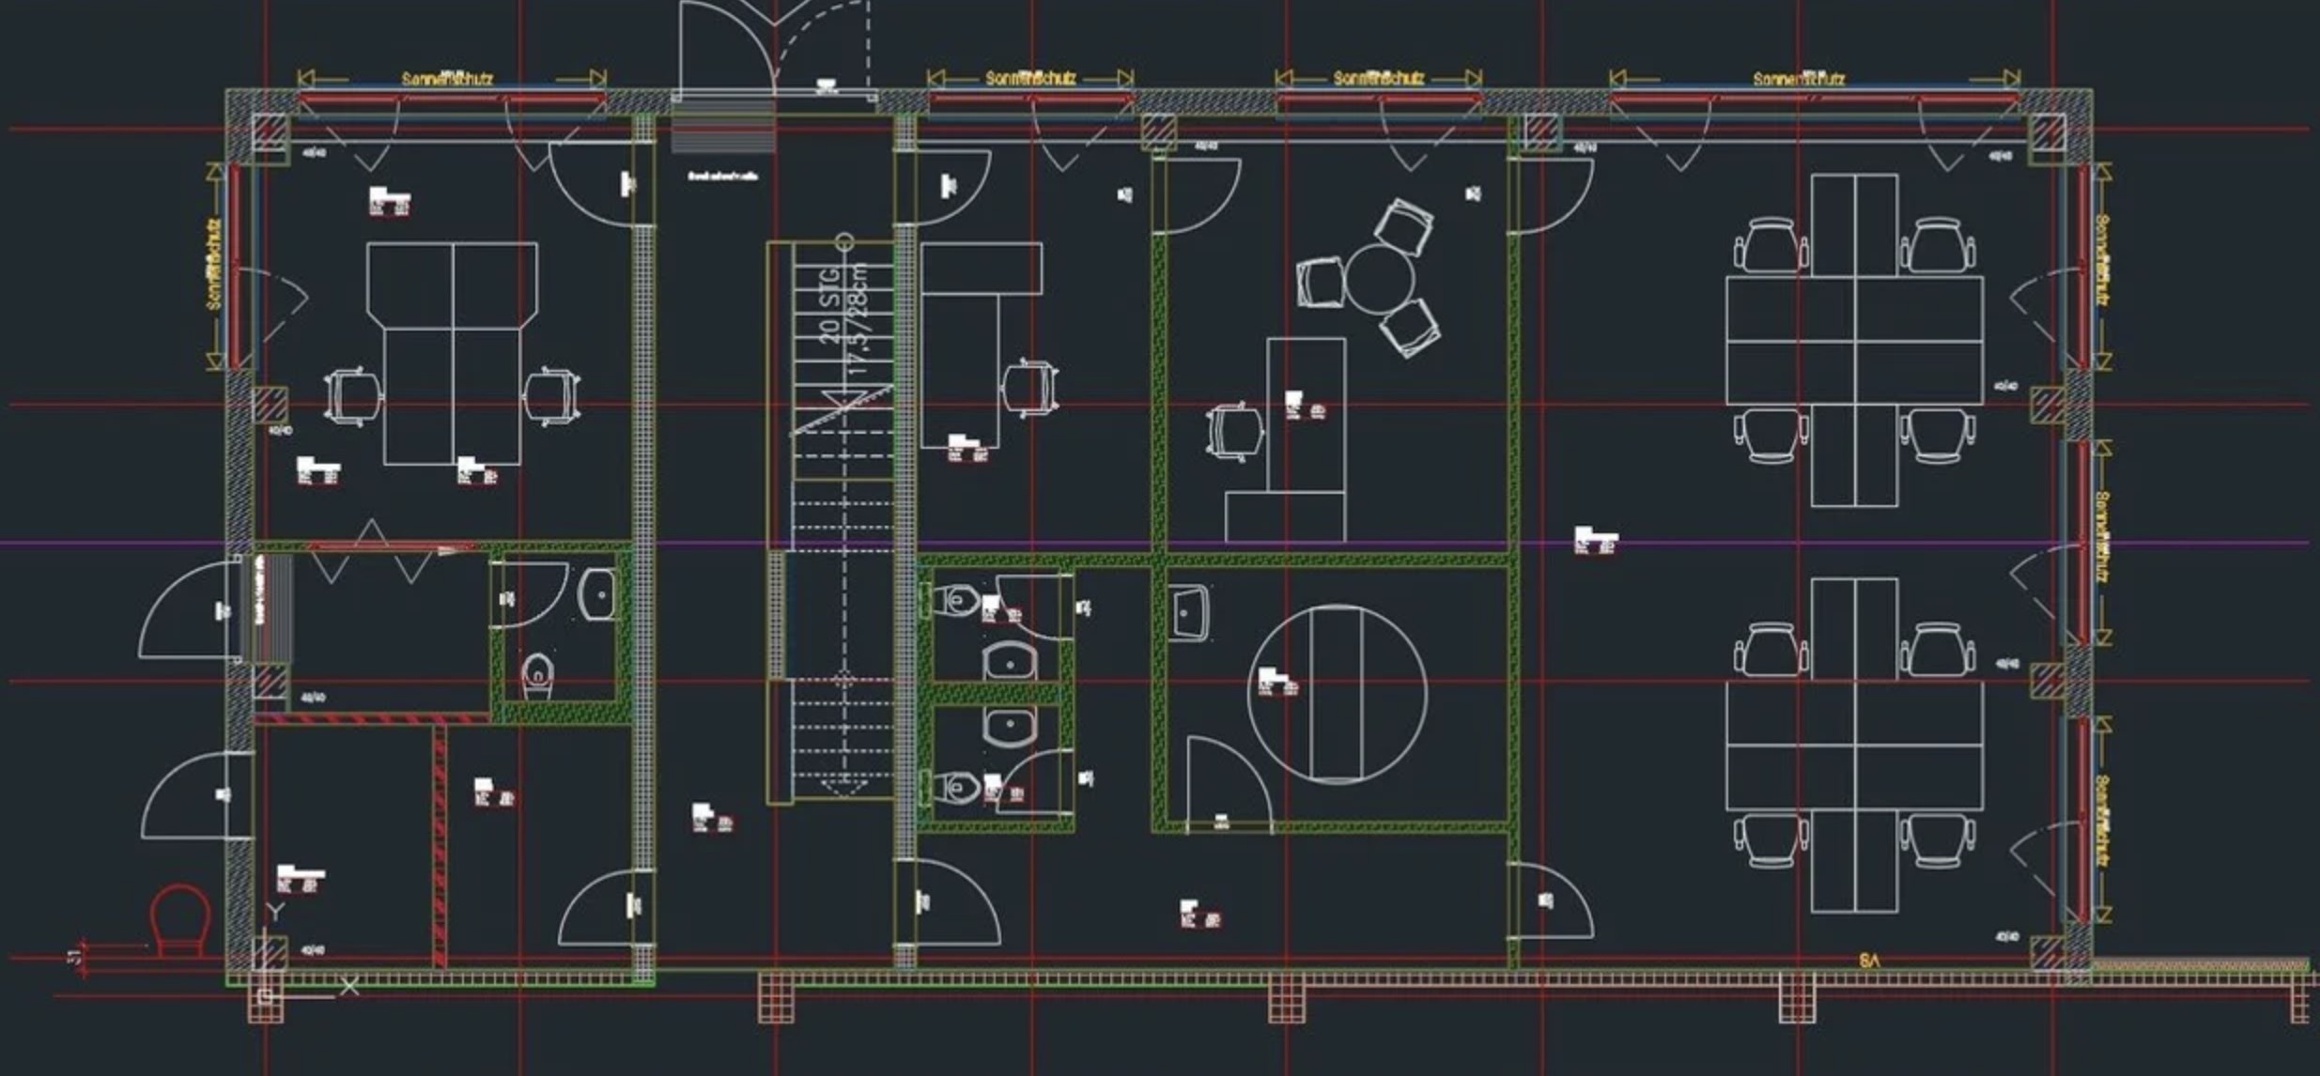The image size is (2320, 1076).
Task: Click the square sink beside the round table room
Action: [1189, 612]
